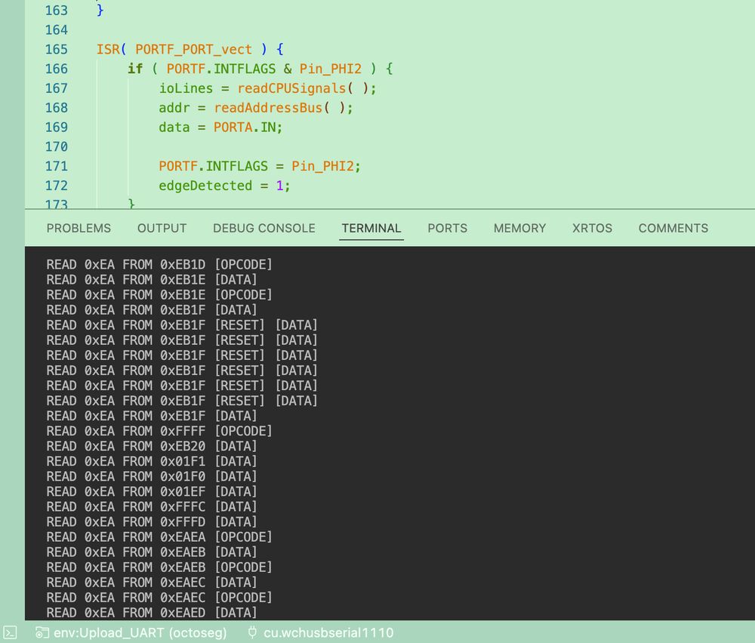This screenshot has width=755, height=643.
Task: Select the TERMINAL tab
Action: [371, 228]
